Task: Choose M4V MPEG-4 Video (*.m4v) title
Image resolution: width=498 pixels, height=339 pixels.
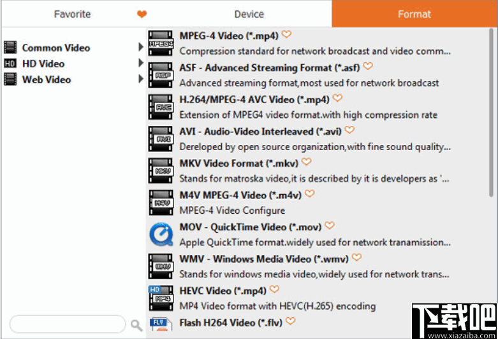Action: [x=240, y=195]
